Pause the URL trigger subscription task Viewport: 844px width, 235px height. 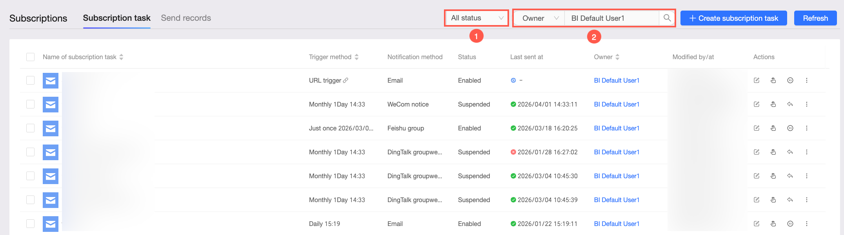790,80
